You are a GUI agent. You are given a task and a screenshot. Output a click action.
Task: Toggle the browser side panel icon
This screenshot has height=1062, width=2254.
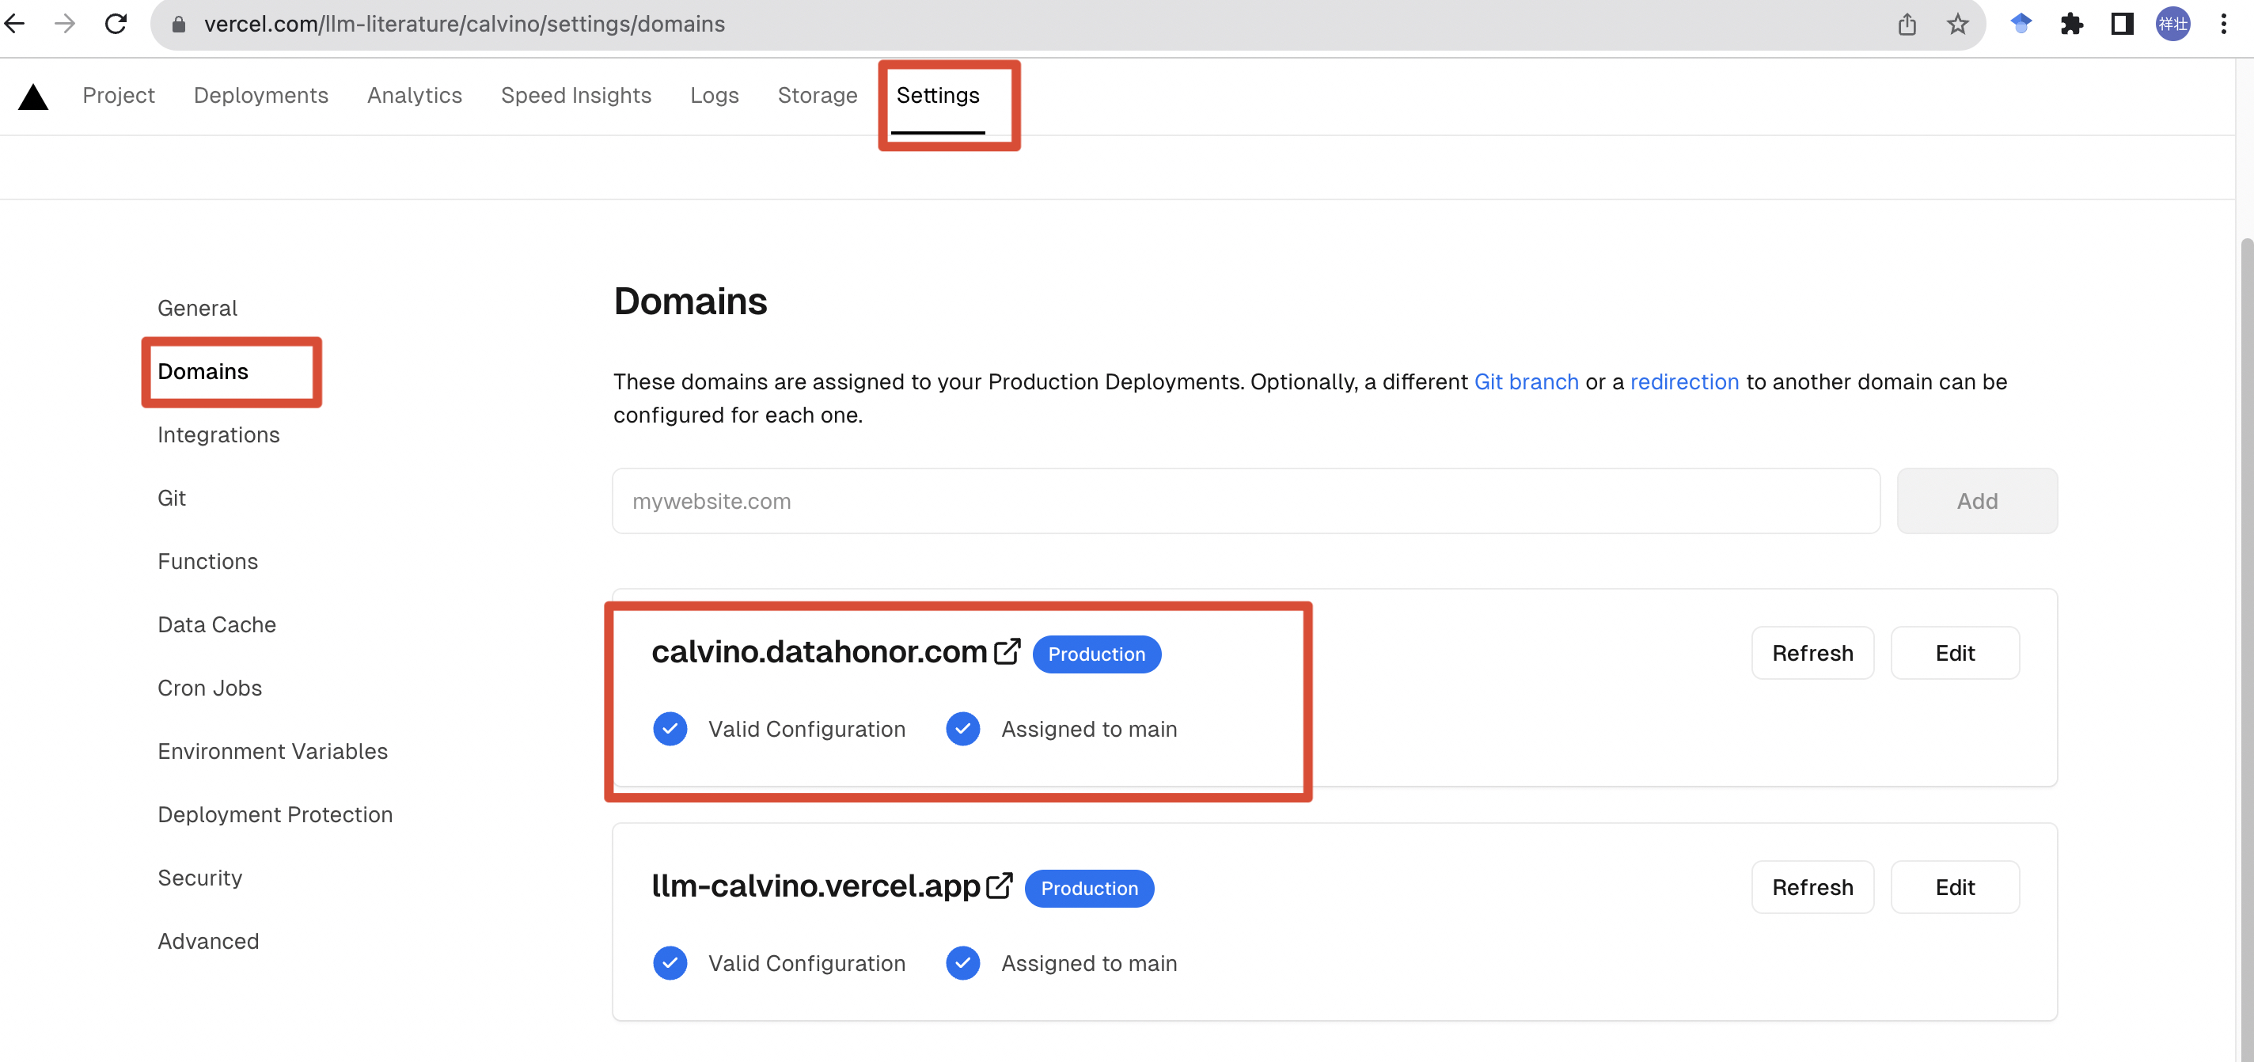coord(2122,24)
